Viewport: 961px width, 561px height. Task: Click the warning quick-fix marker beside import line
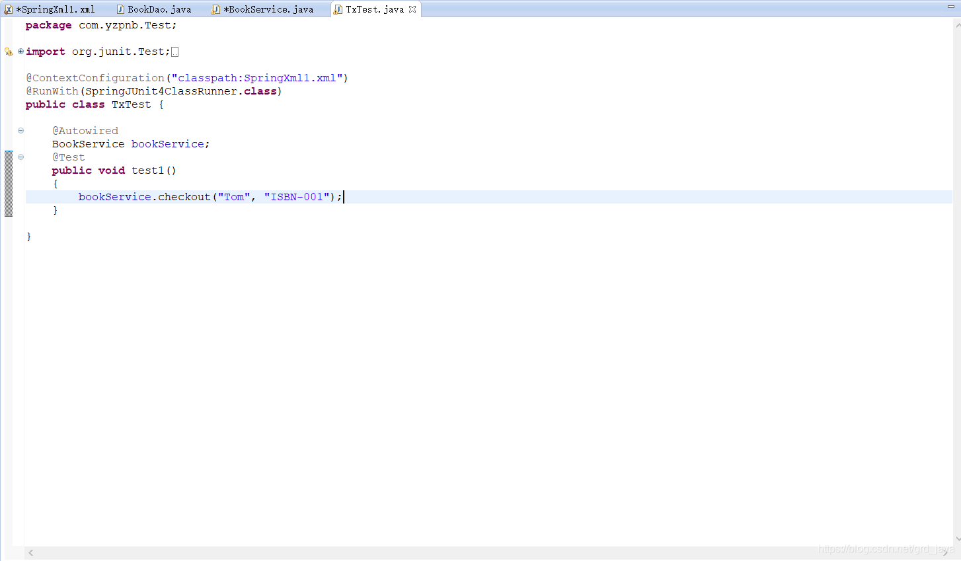(x=9, y=52)
